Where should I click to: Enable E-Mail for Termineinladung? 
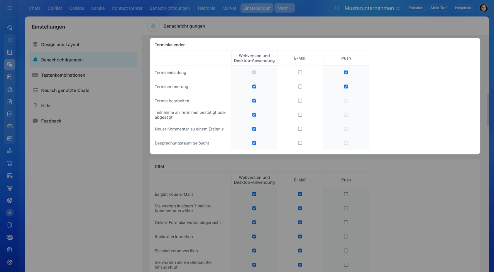(x=300, y=72)
